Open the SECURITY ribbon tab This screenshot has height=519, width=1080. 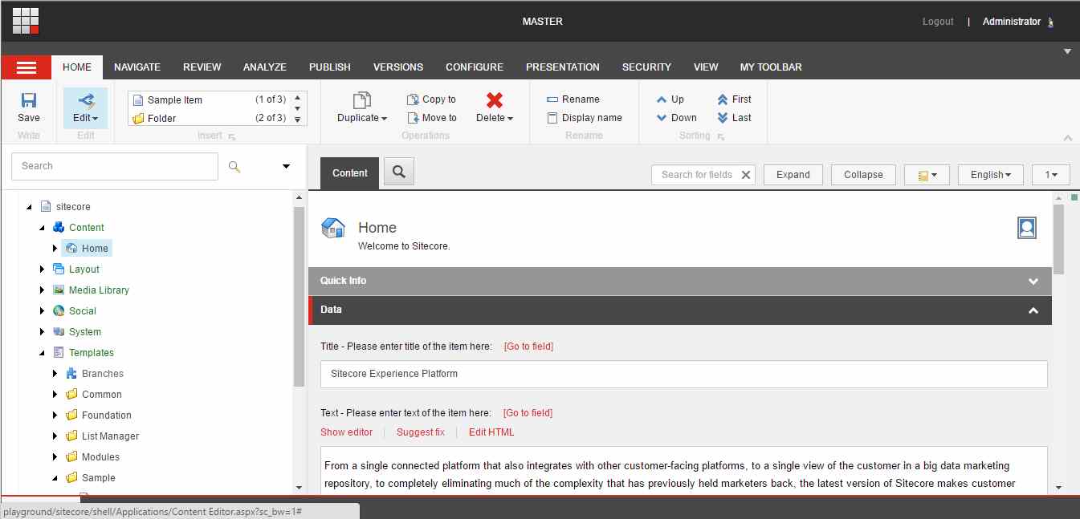[646, 67]
